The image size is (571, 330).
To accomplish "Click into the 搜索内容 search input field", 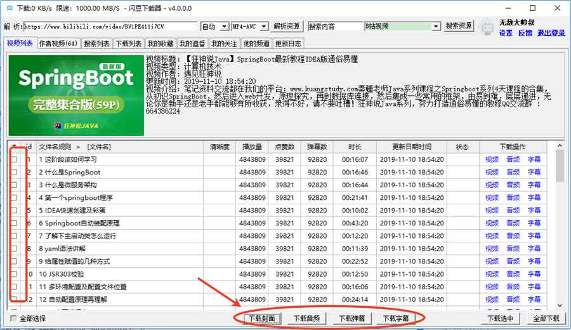I will pos(336,27).
